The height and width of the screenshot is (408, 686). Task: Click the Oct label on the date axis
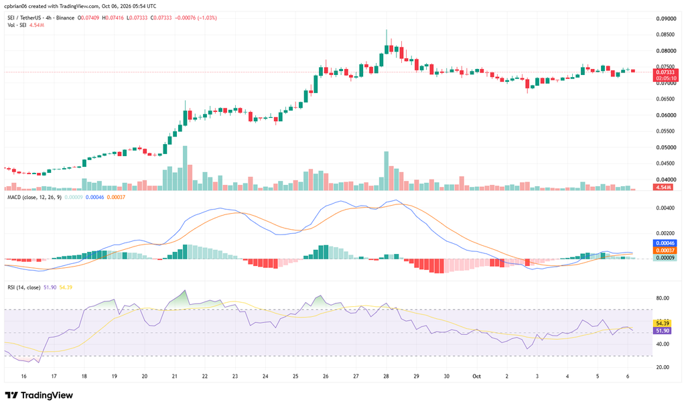[476, 377]
